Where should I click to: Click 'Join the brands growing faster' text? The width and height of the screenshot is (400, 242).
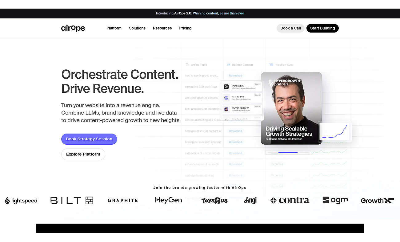click(200, 188)
